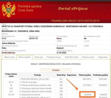Click the Redni Broj column header
This screenshot has height=98, width=111.
61,75
